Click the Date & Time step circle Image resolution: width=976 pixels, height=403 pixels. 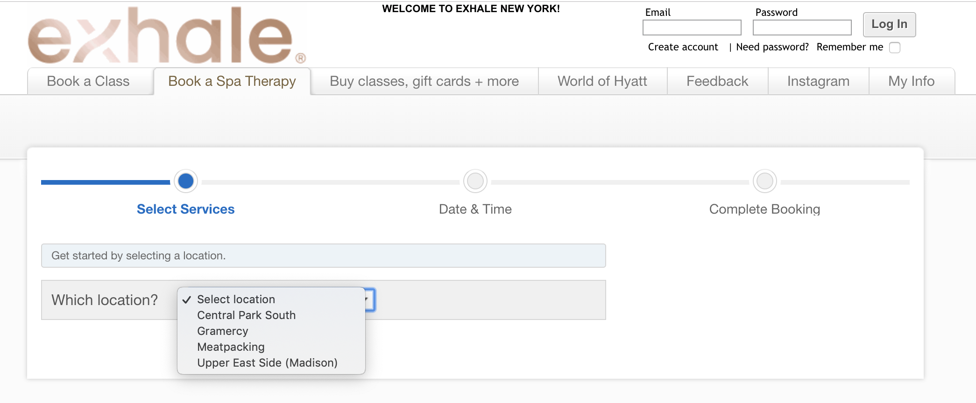(x=475, y=181)
